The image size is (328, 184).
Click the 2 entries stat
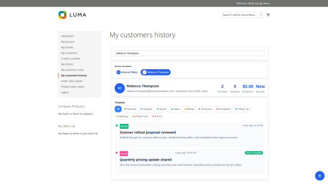click(x=222, y=88)
